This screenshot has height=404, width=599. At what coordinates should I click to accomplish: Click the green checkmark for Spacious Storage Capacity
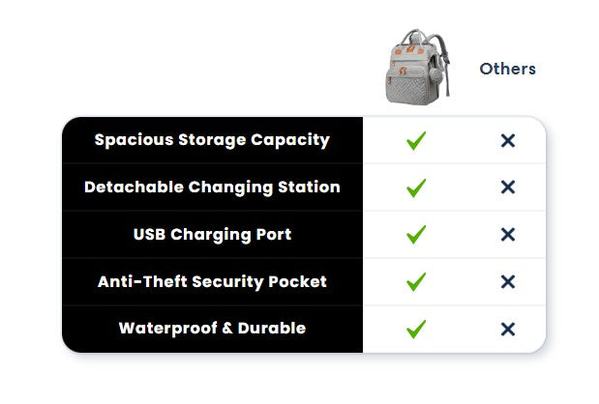click(x=416, y=141)
